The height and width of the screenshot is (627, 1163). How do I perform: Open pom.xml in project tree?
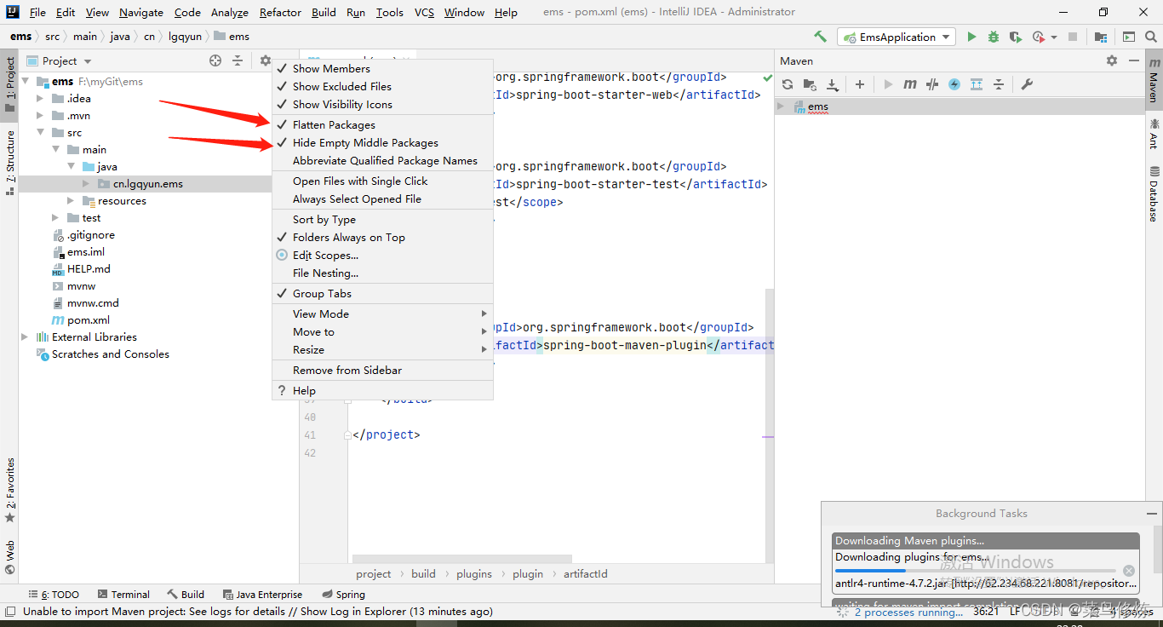click(81, 319)
